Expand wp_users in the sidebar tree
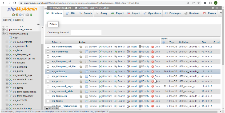Viewport: 225px width, 113px height. [x=7, y=104]
